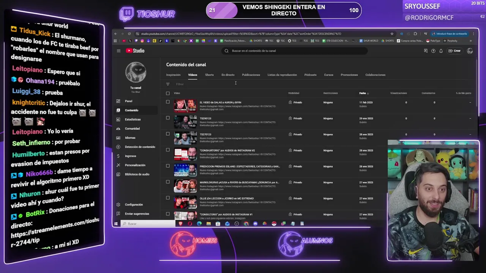The image size is (486, 273).
Task: Open the help question mark icon
Action: pyautogui.click(x=433, y=51)
